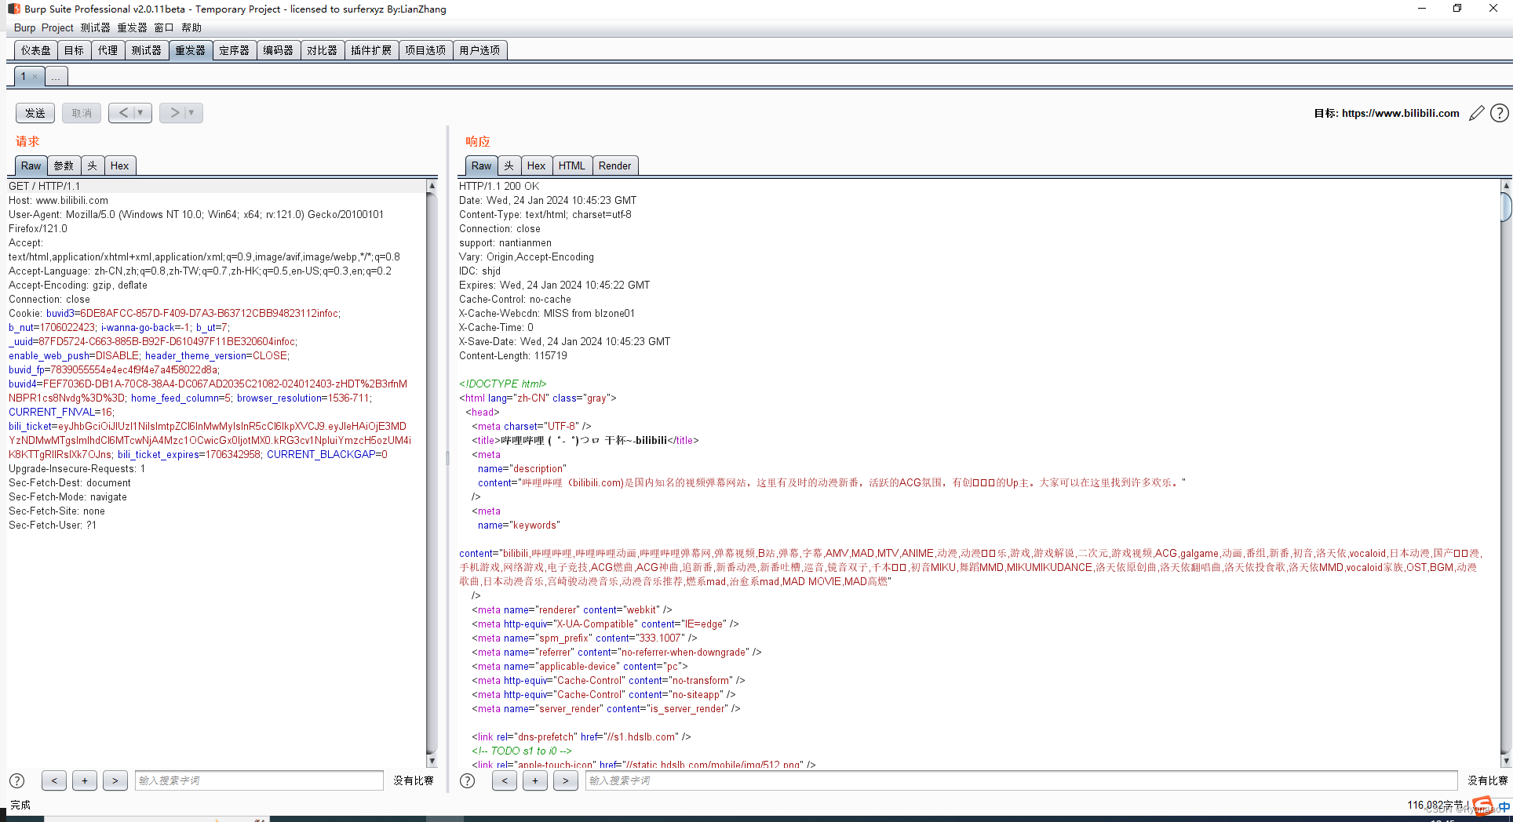This screenshot has height=822, width=1513.
Task: Click the 发送 send button
Action: coord(35,113)
